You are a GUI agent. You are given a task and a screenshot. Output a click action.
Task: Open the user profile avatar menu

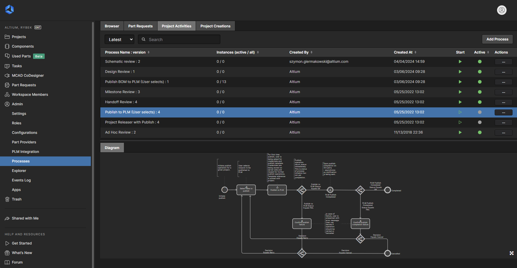(x=502, y=10)
